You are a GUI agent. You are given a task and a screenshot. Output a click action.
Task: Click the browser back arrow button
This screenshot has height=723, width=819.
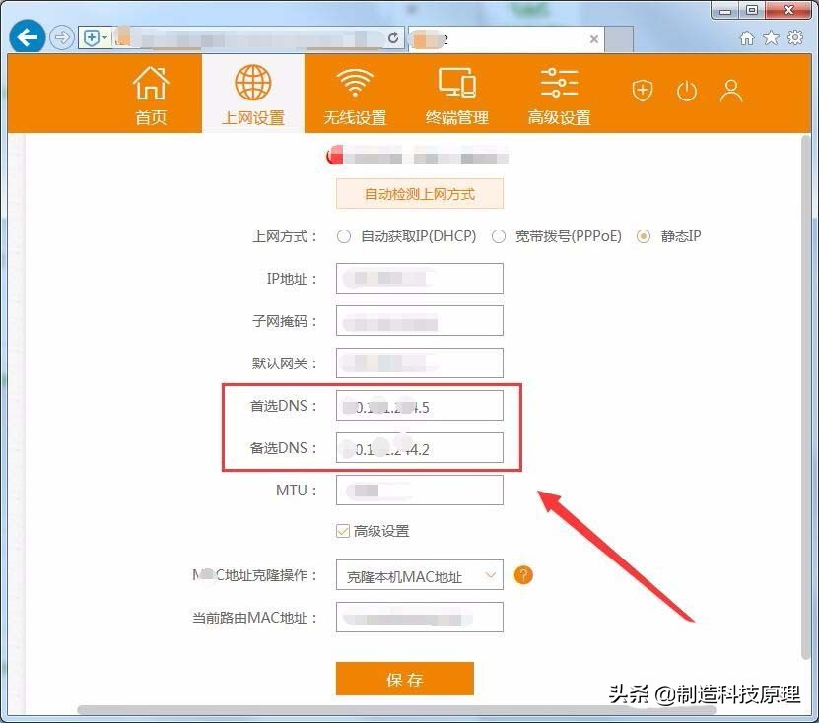click(x=28, y=37)
